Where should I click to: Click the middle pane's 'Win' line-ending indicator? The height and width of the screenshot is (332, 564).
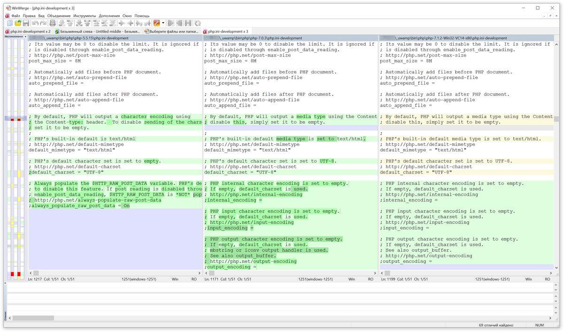coord(352,279)
